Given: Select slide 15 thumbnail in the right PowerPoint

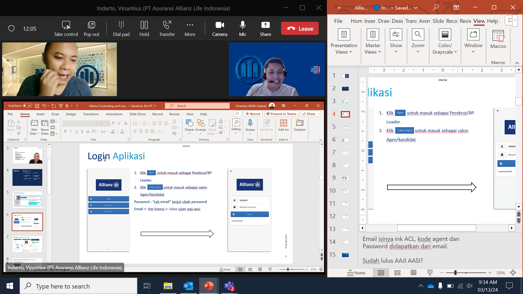Looking at the screenshot, I should coord(345,255).
